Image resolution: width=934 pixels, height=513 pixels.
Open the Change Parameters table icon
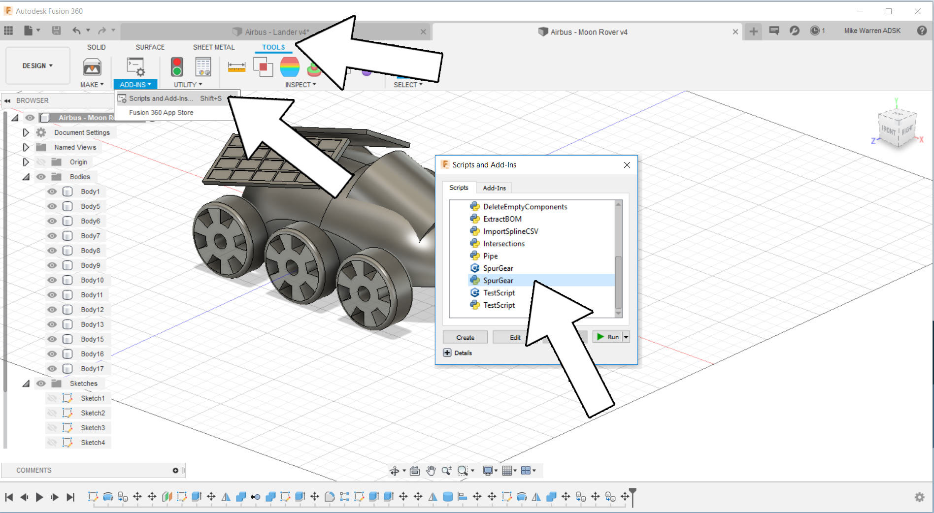click(203, 67)
